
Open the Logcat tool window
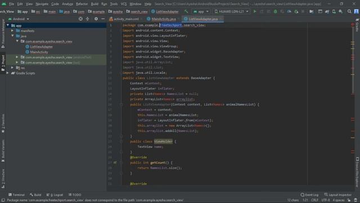coord(55,195)
